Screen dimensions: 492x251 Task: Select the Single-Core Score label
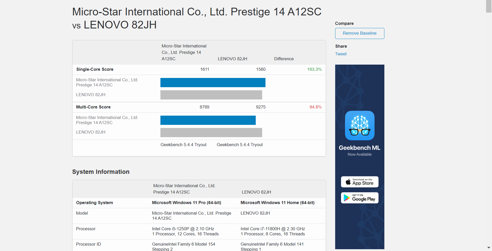95,69
